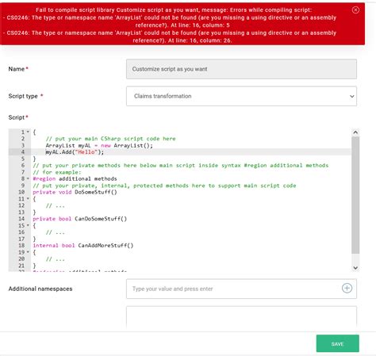This screenshot has height=356, width=376.
Task: Focus the Additional namespaces input field
Action: point(234,289)
